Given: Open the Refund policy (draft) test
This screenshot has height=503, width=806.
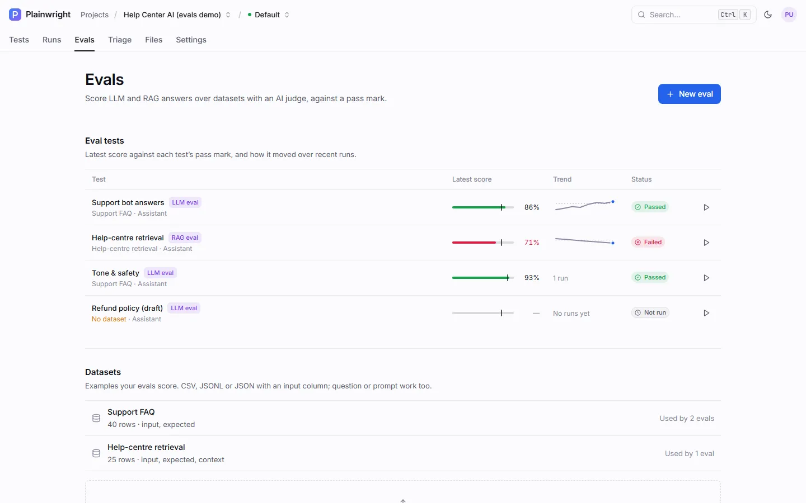Looking at the screenshot, I should tap(127, 308).
